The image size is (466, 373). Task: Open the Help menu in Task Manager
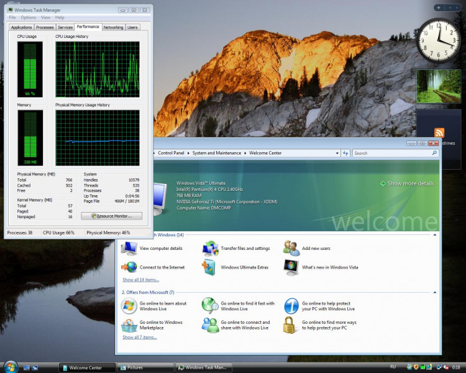(60, 17)
